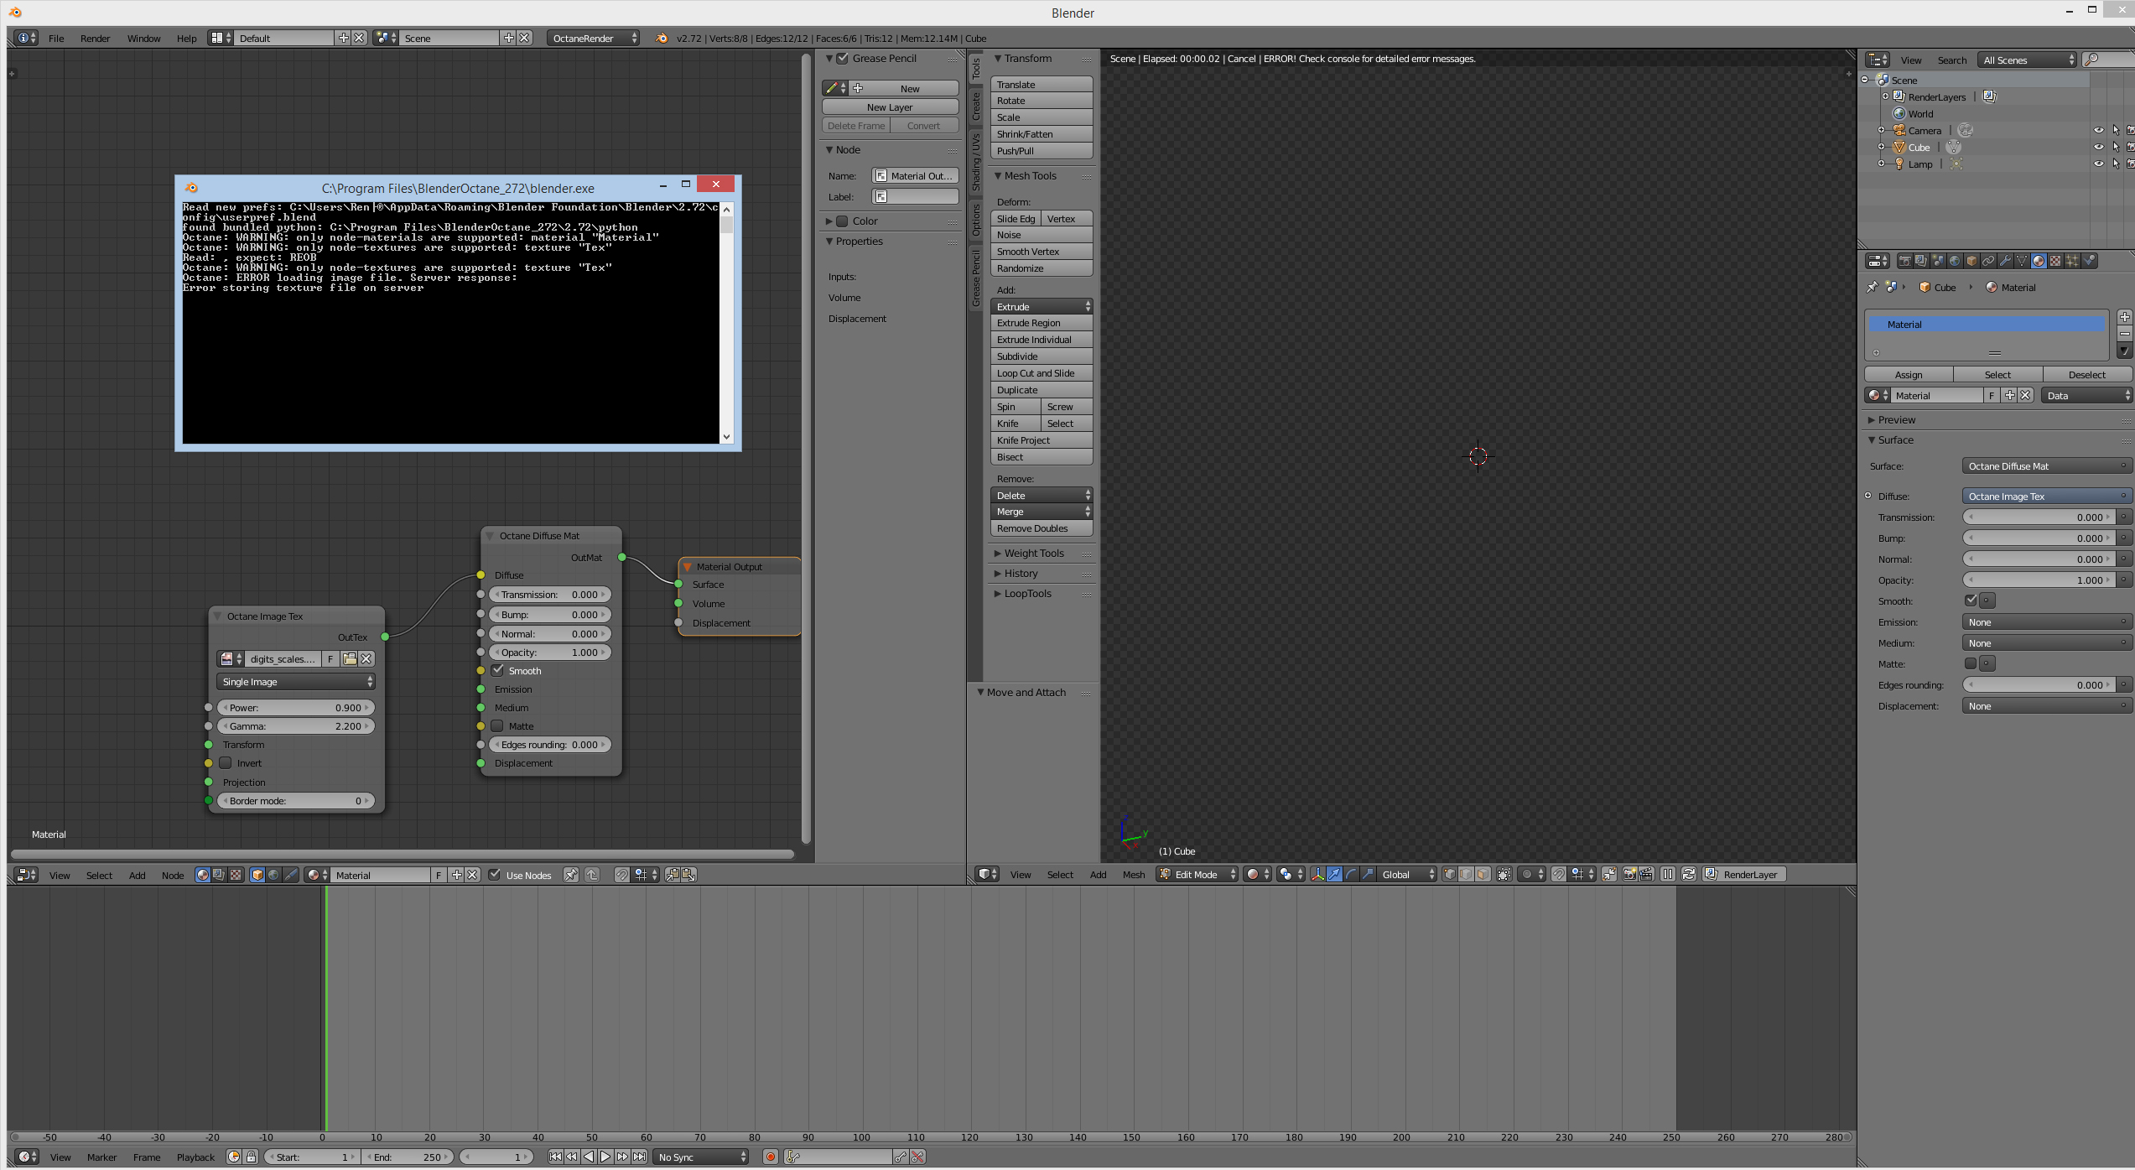Open the OctaneRender engine dropdown
The width and height of the screenshot is (2135, 1170).
(594, 39)
